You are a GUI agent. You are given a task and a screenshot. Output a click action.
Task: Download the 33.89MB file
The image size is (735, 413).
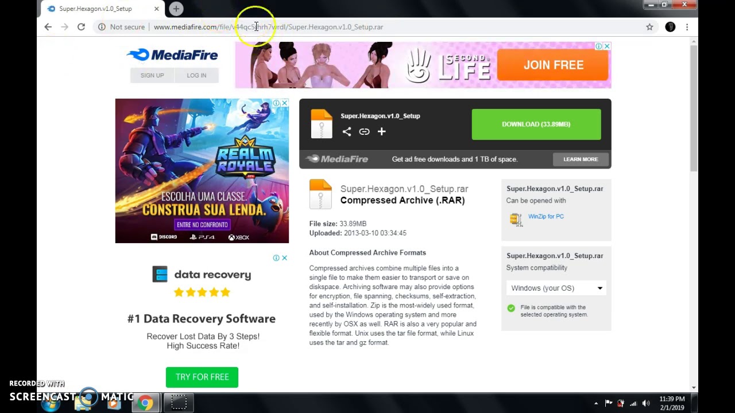(536, 124)
